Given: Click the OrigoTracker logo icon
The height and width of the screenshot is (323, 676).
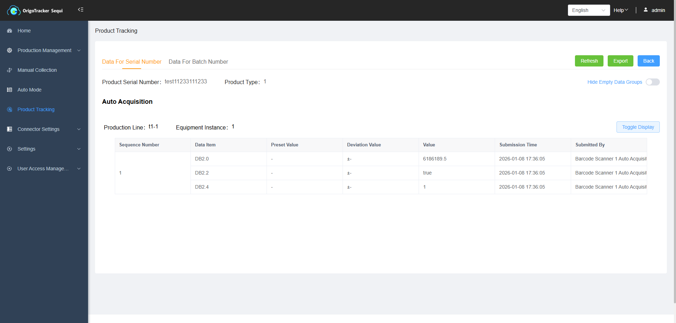Looking at the screenshot, I should [x=13, y=11].
